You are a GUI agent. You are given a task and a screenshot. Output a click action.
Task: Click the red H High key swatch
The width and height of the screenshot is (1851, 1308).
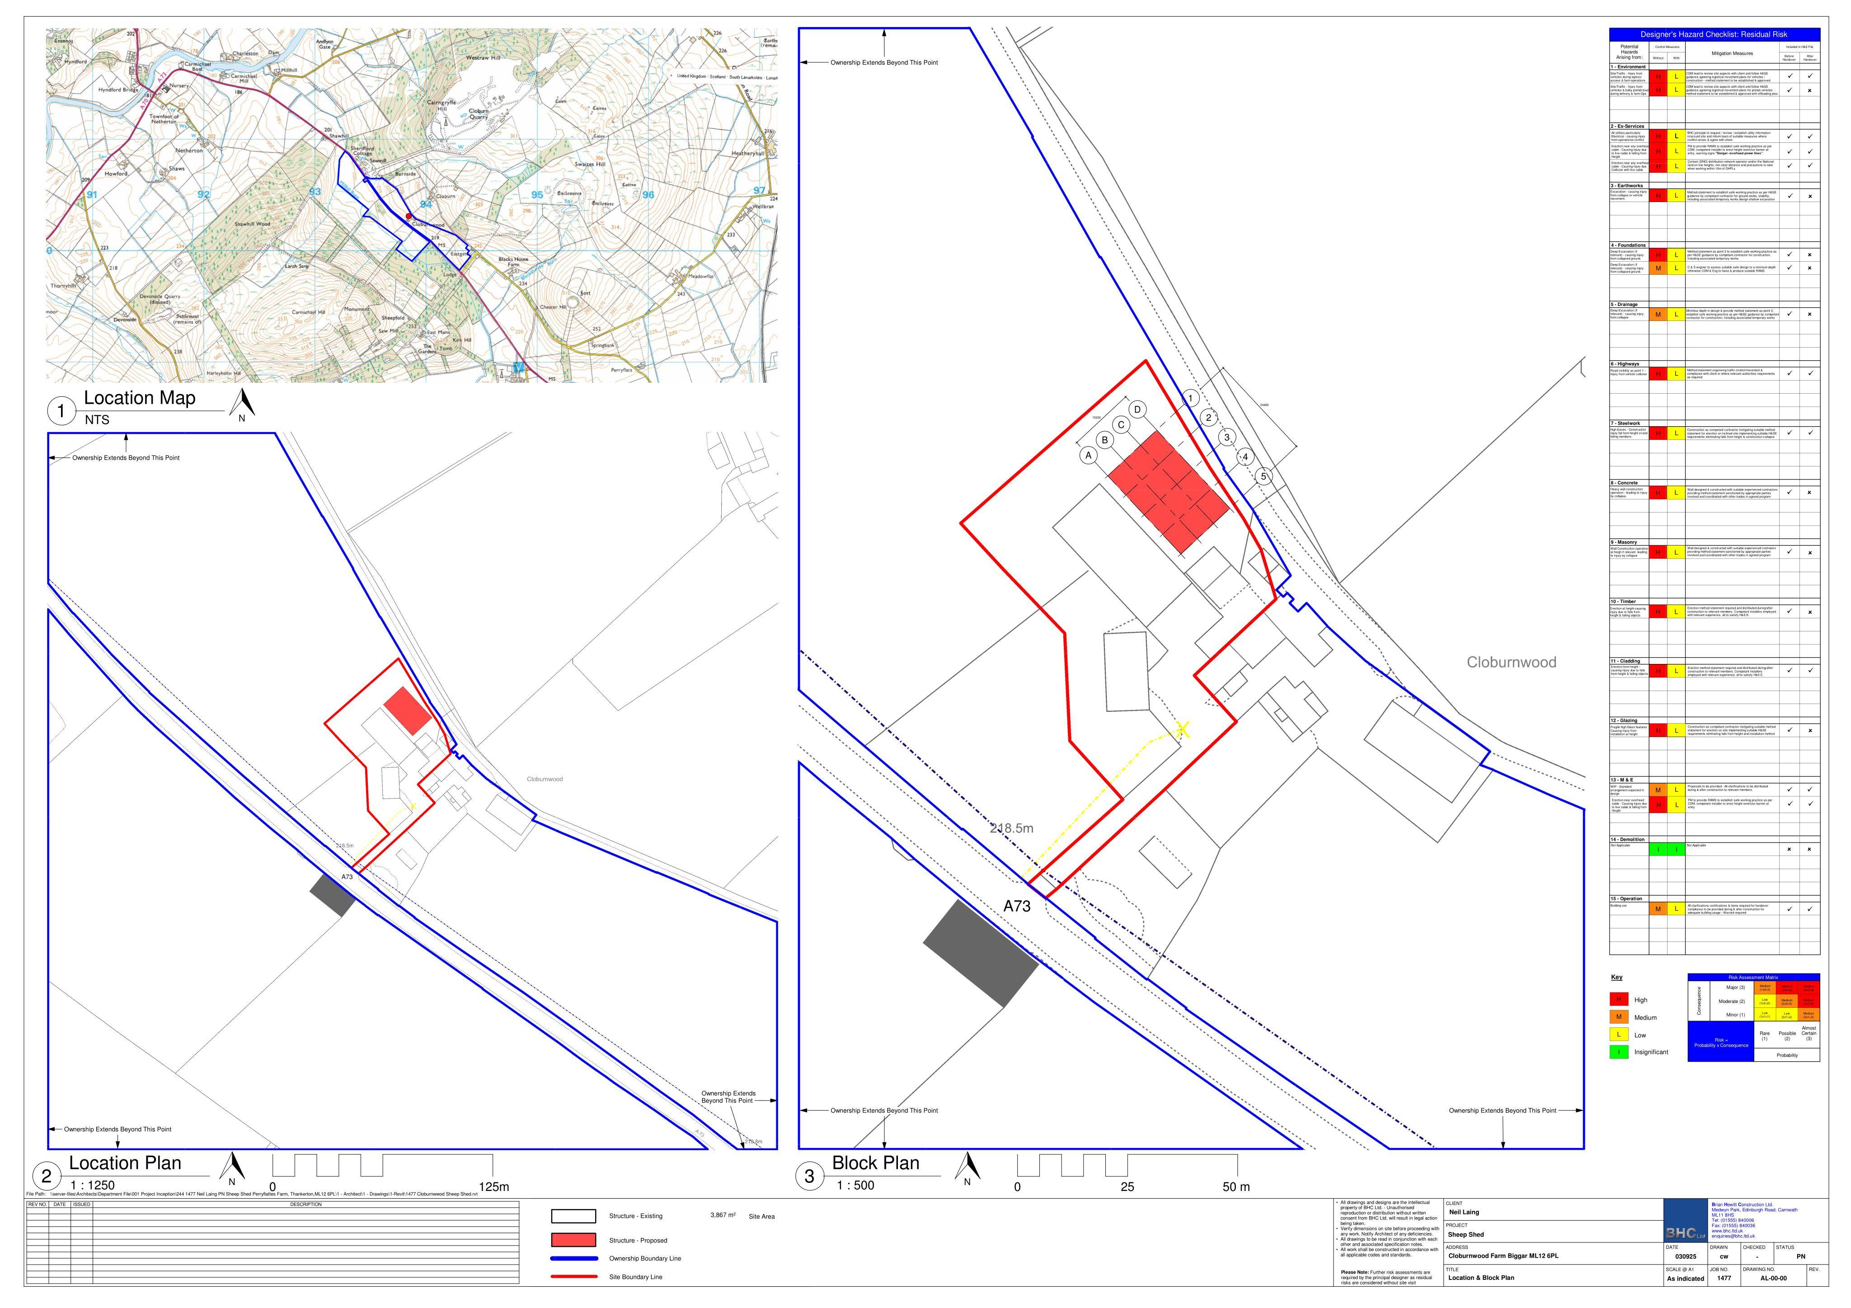1618,1000
